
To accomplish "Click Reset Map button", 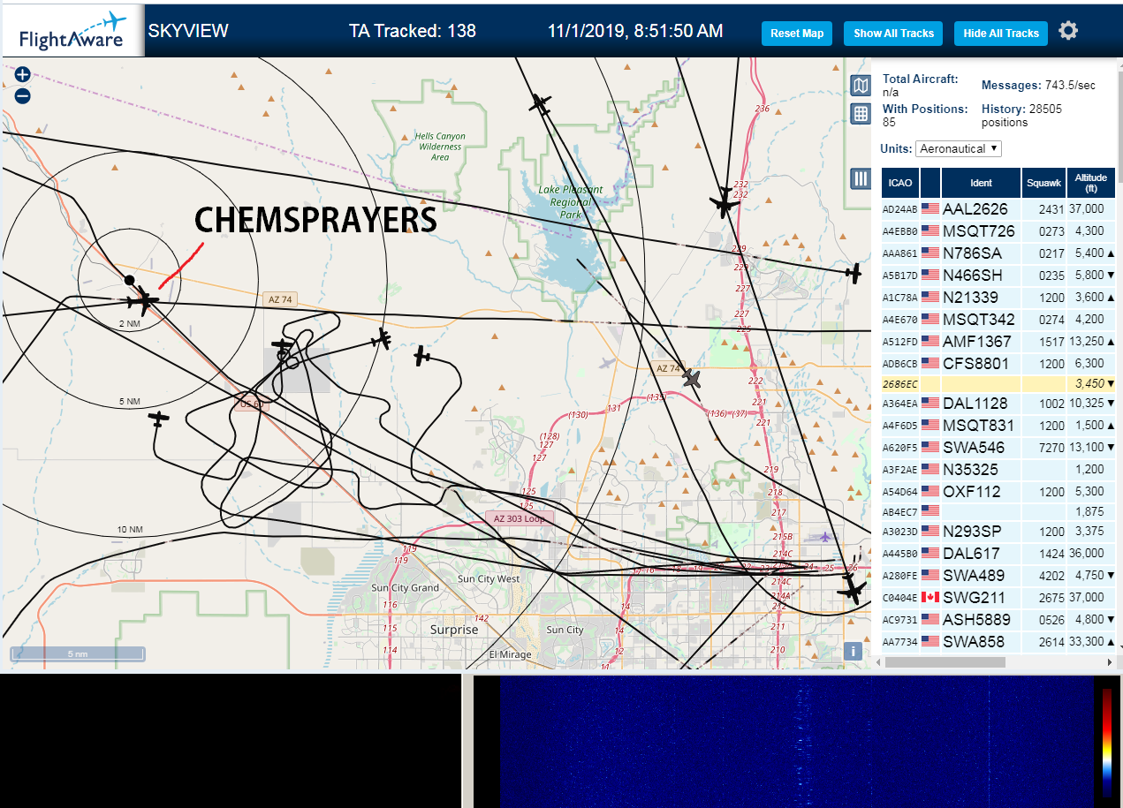I will click(x=797, y=34).
